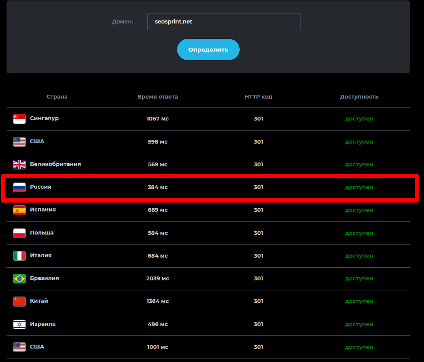The height and width of the screenshot is (362, 424).
Task: Click доступен status in the Россия row
Action: pos(359,187)
